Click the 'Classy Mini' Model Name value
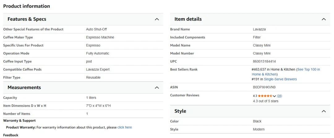The width and height of the screenshot is (334, 138). 262,45
